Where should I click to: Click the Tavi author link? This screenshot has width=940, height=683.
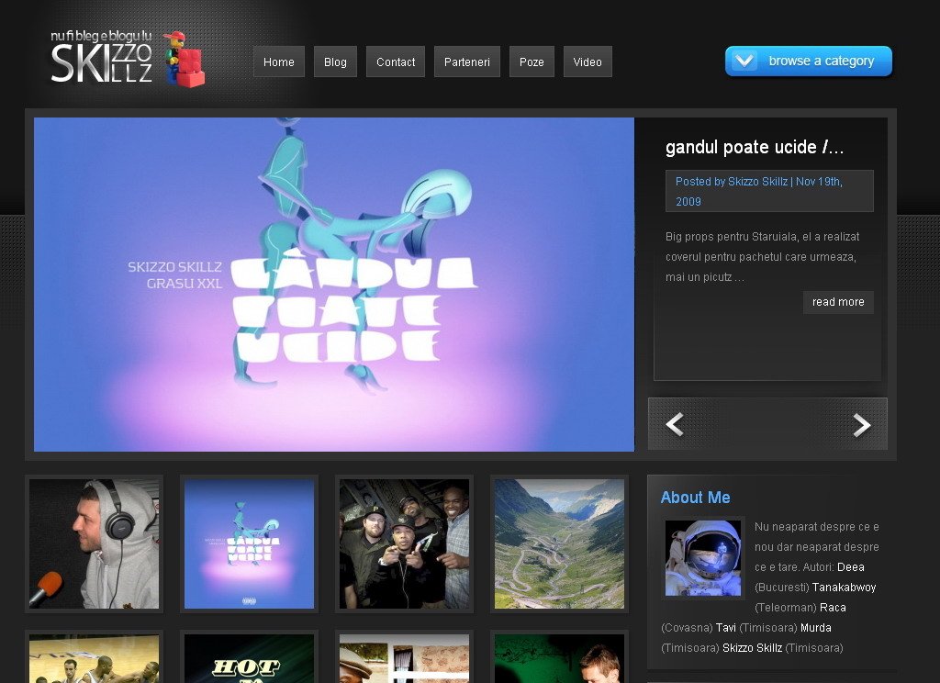point(725,628)
